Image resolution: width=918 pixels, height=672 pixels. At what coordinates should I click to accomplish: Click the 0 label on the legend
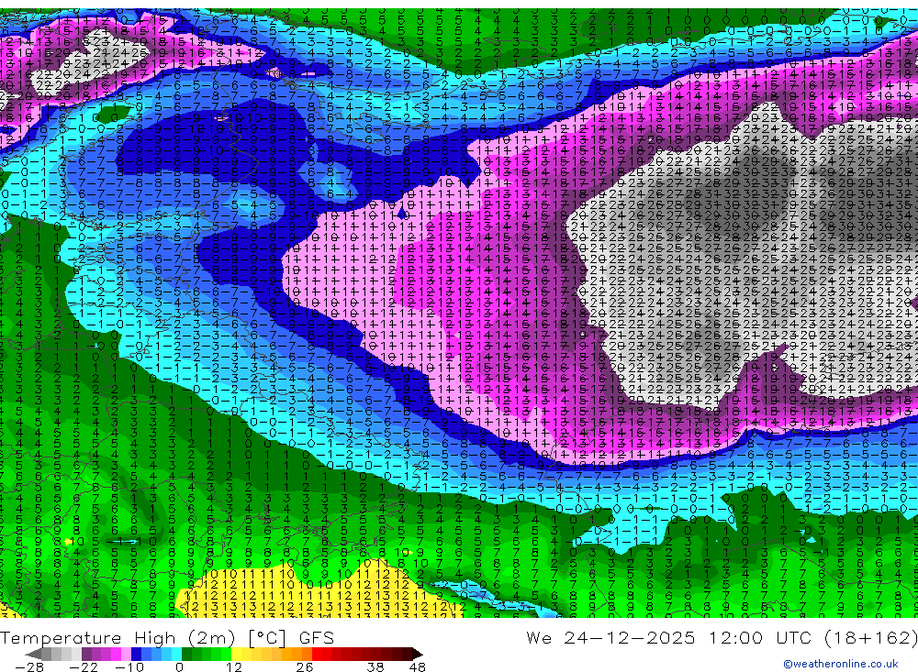click(180, 667)
